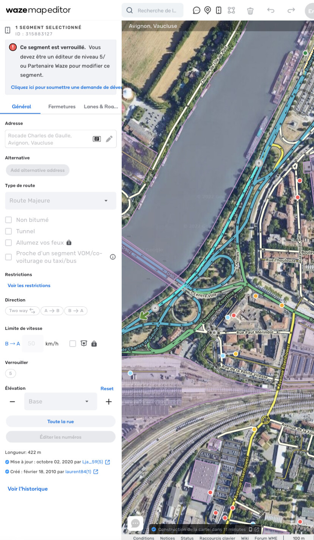Viewport: 314px width, 540px height.
Task: Tick the unverified speed limit checkbox
Action: tap(73, 344)
